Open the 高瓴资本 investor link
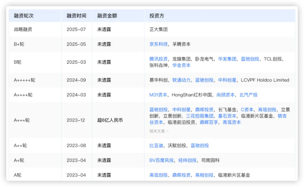 point(231,122)
